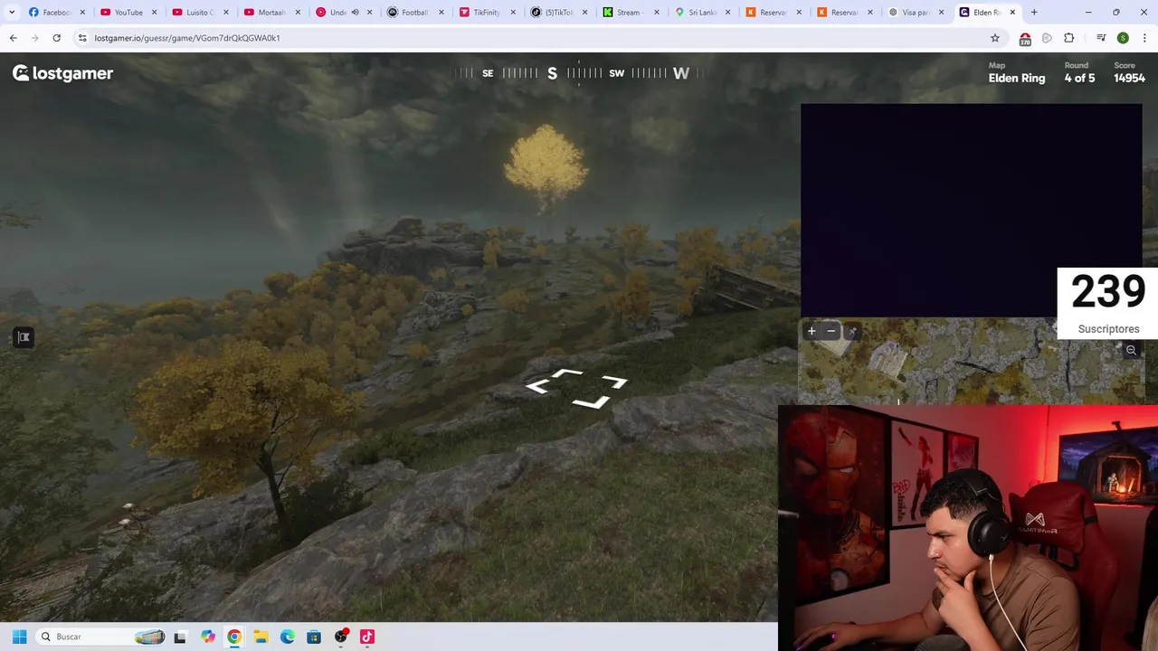Open the Windows Start menu
The height and width of the screenshot is (651, 1158).
[x=19, y=637]
